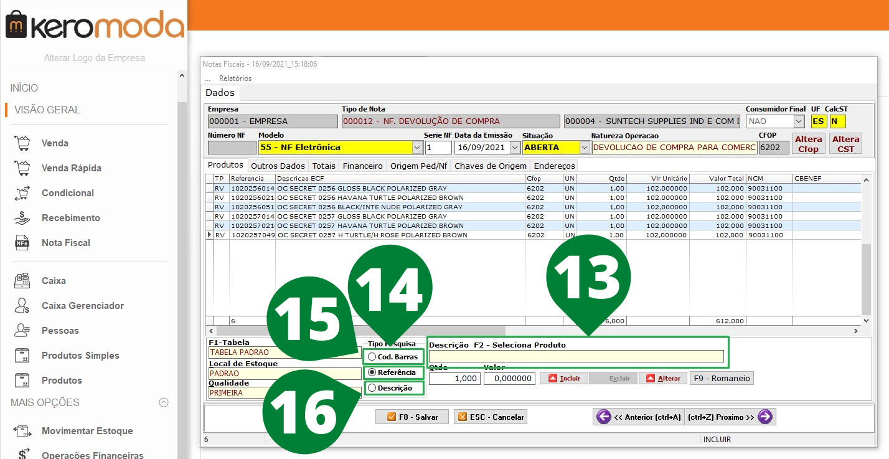
Task: Open the Data da Emissão date picker
Action: tap(515, 148)
